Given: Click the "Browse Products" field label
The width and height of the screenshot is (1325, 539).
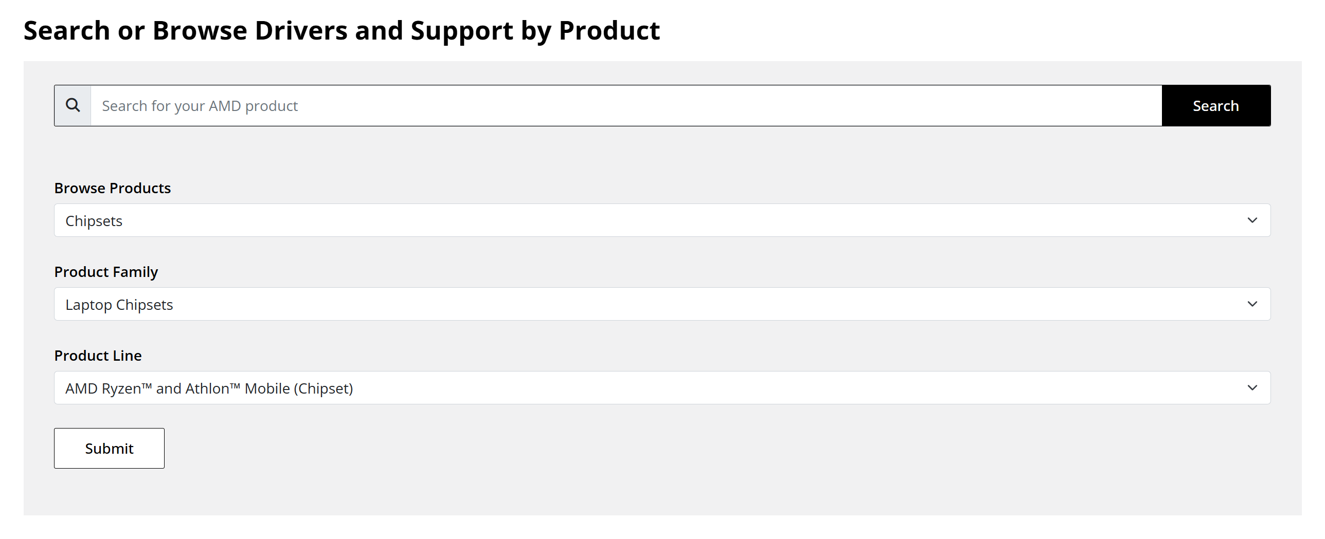Looking at the screenshot, I should tap(112, 188).
